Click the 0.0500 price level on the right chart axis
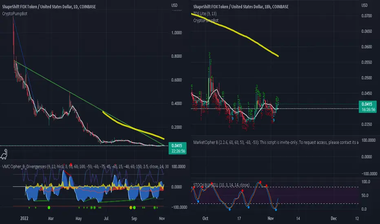380x224 pixels. click(367, 78)
